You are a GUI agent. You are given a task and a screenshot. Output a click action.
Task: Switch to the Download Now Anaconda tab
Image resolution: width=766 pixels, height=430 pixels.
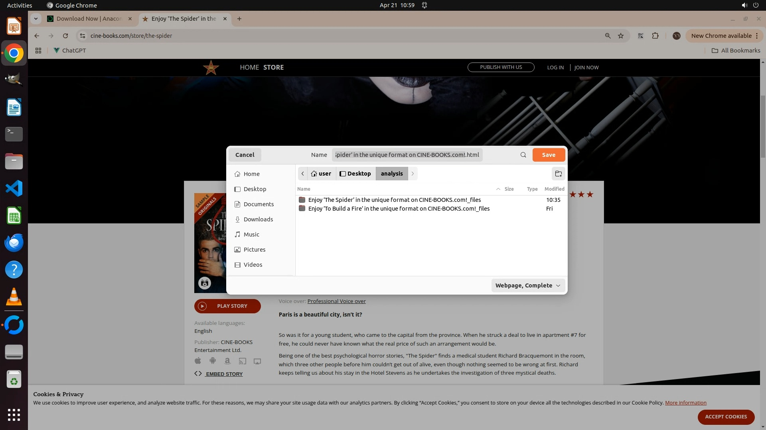click(x=89, y=19)
